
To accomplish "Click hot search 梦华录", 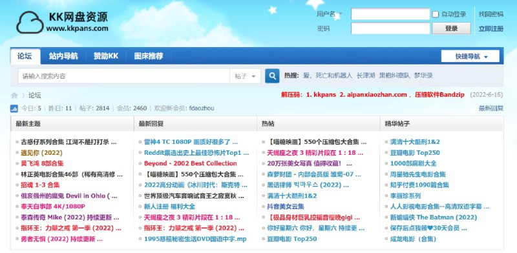I will [423, 76].
